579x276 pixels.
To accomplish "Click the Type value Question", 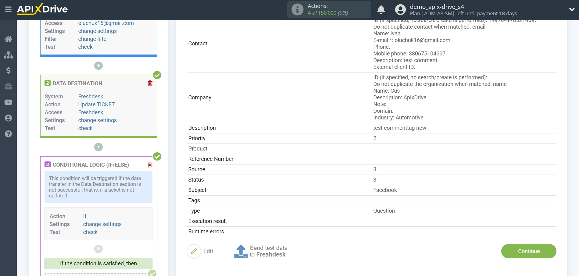I will tap(384, 211).
